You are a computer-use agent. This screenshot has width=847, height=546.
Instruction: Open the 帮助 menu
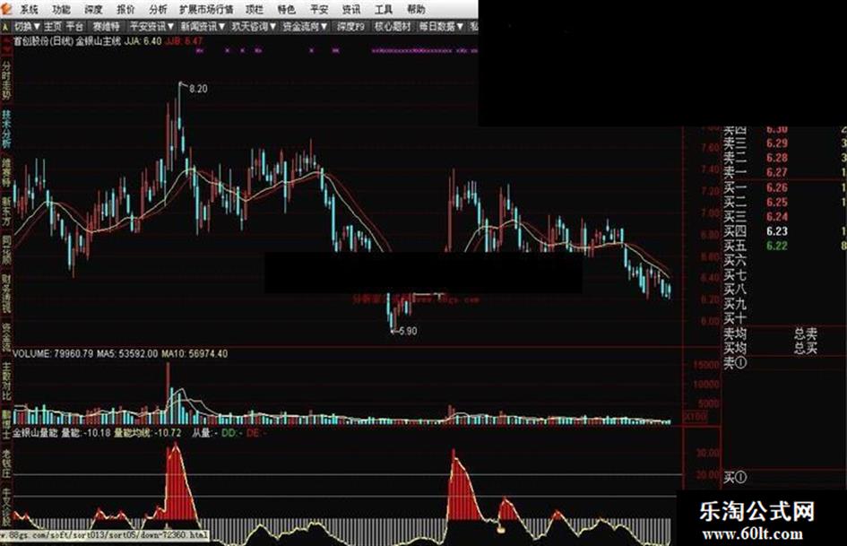(416, 9)
